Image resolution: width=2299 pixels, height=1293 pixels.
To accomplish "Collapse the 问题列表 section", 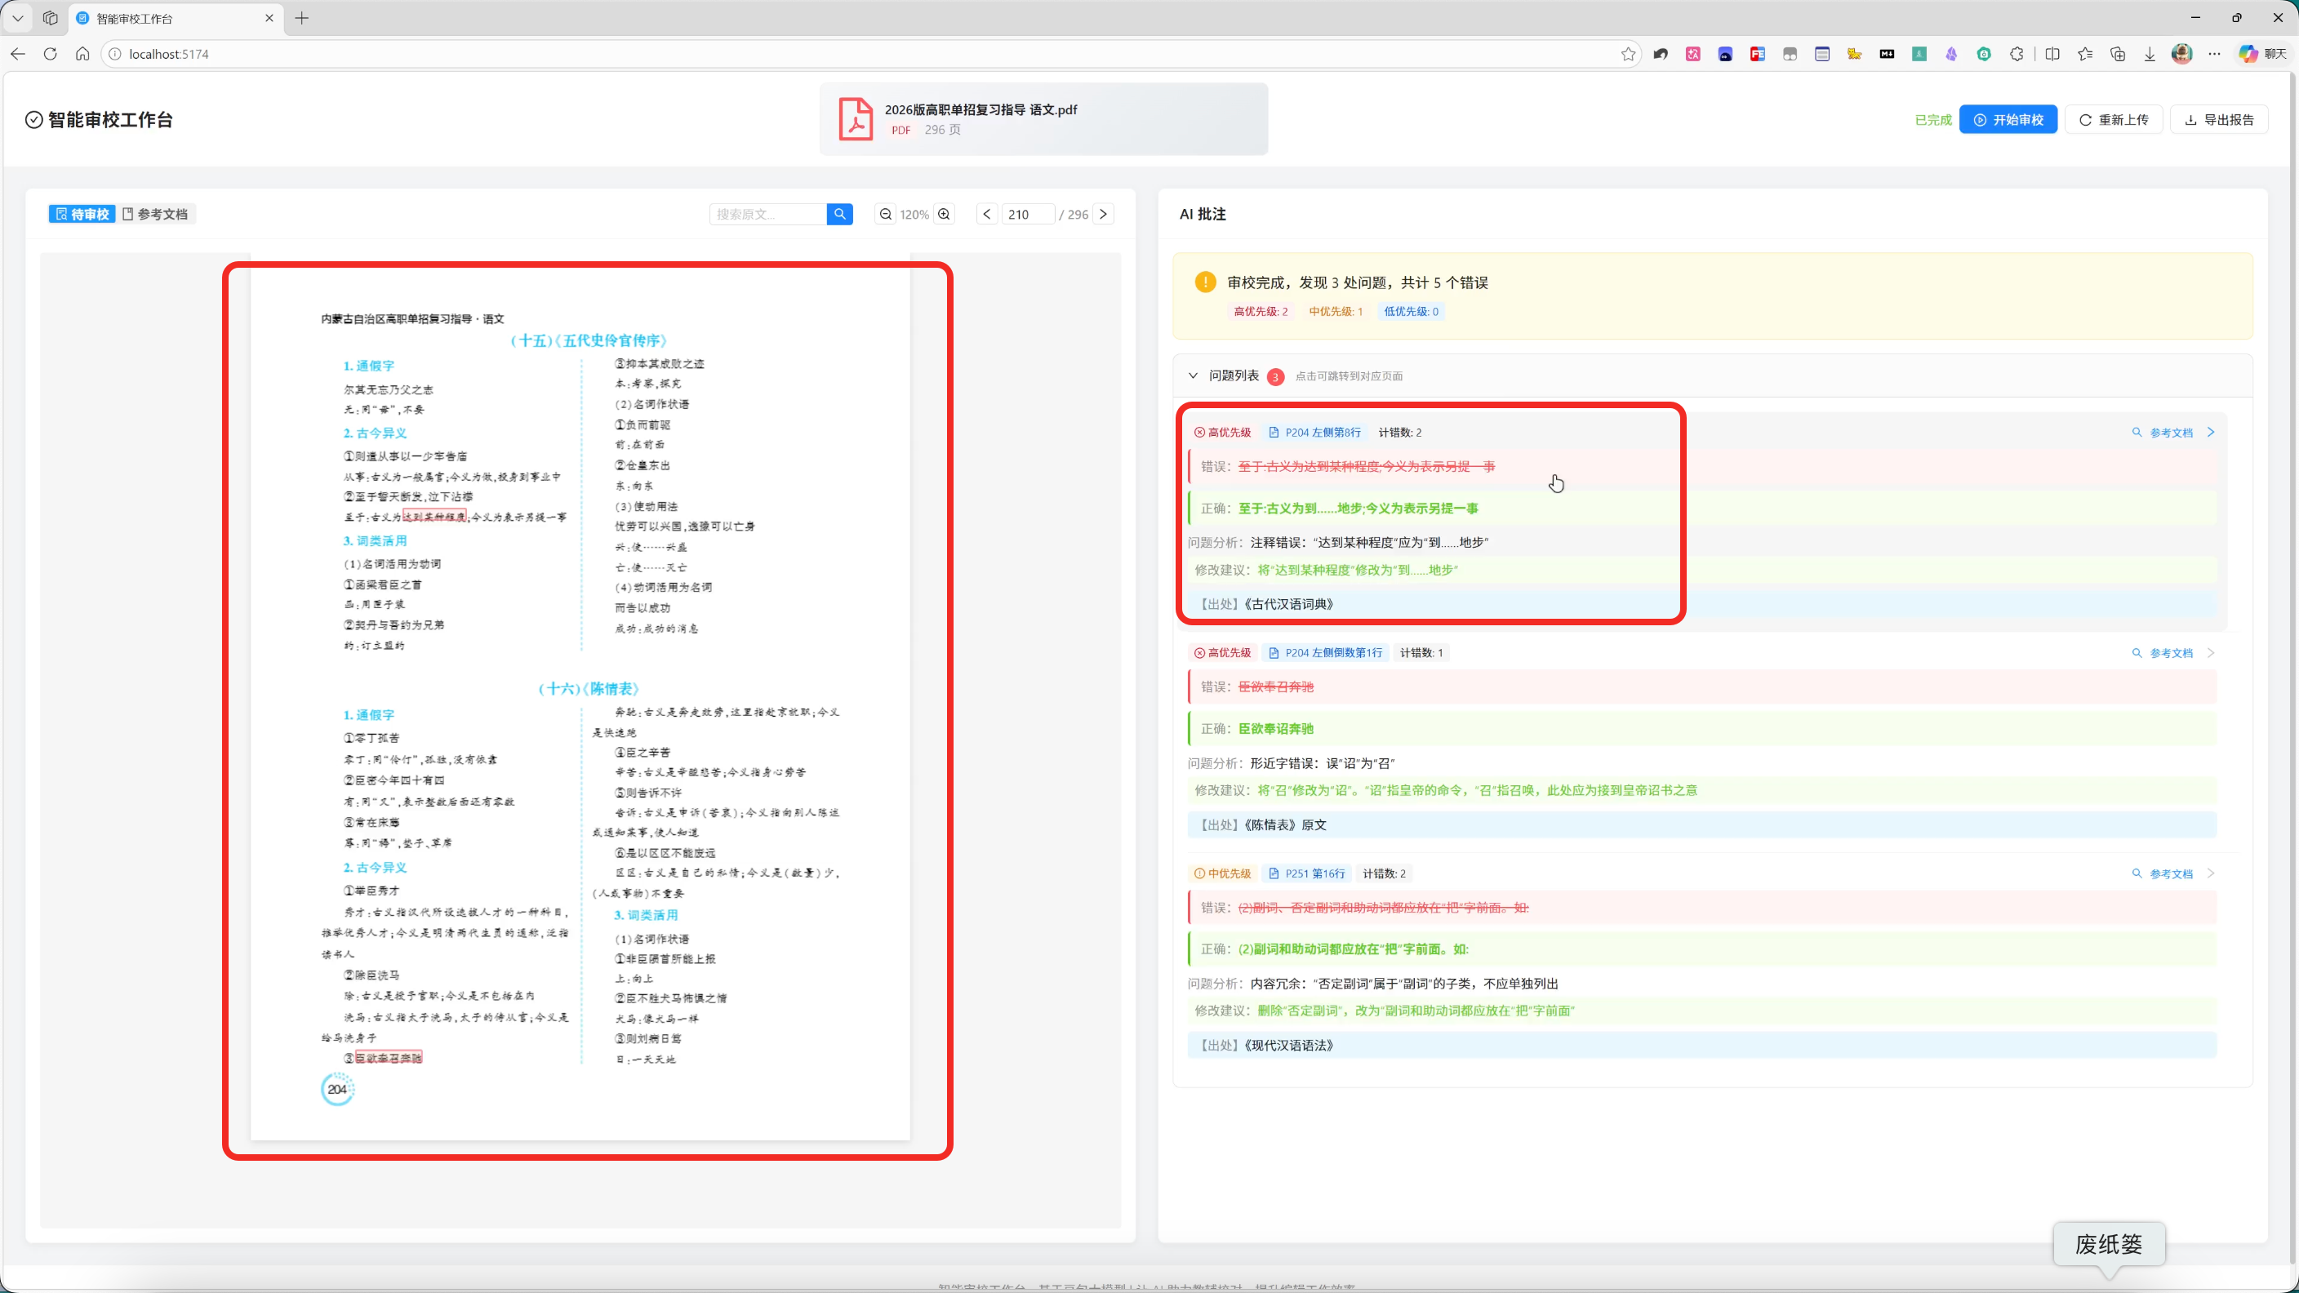I will [1194, 375].
